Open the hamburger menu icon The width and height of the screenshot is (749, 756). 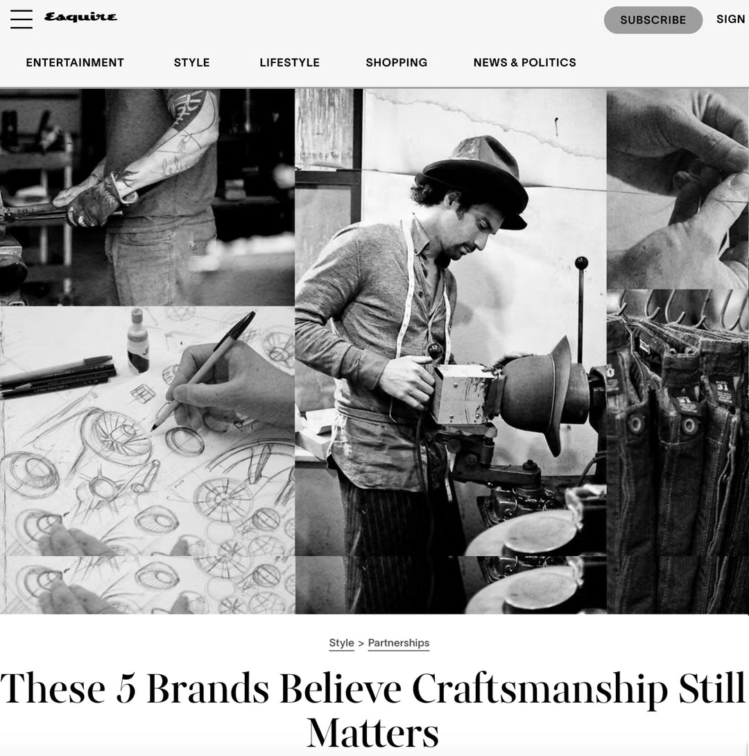pos(21,19)
